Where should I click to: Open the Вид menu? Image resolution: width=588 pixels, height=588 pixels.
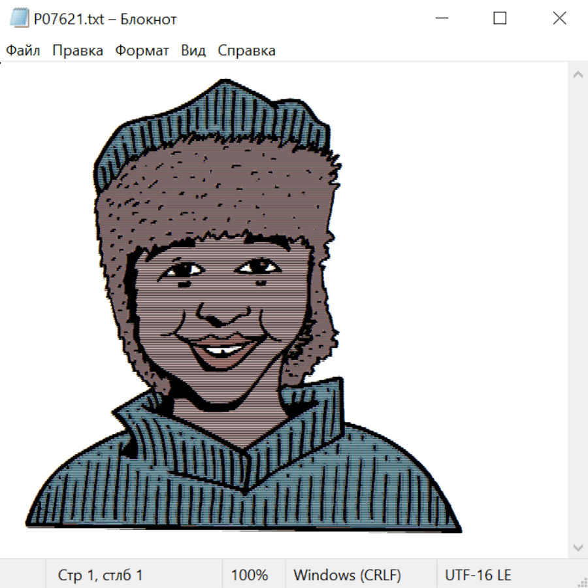193,51
